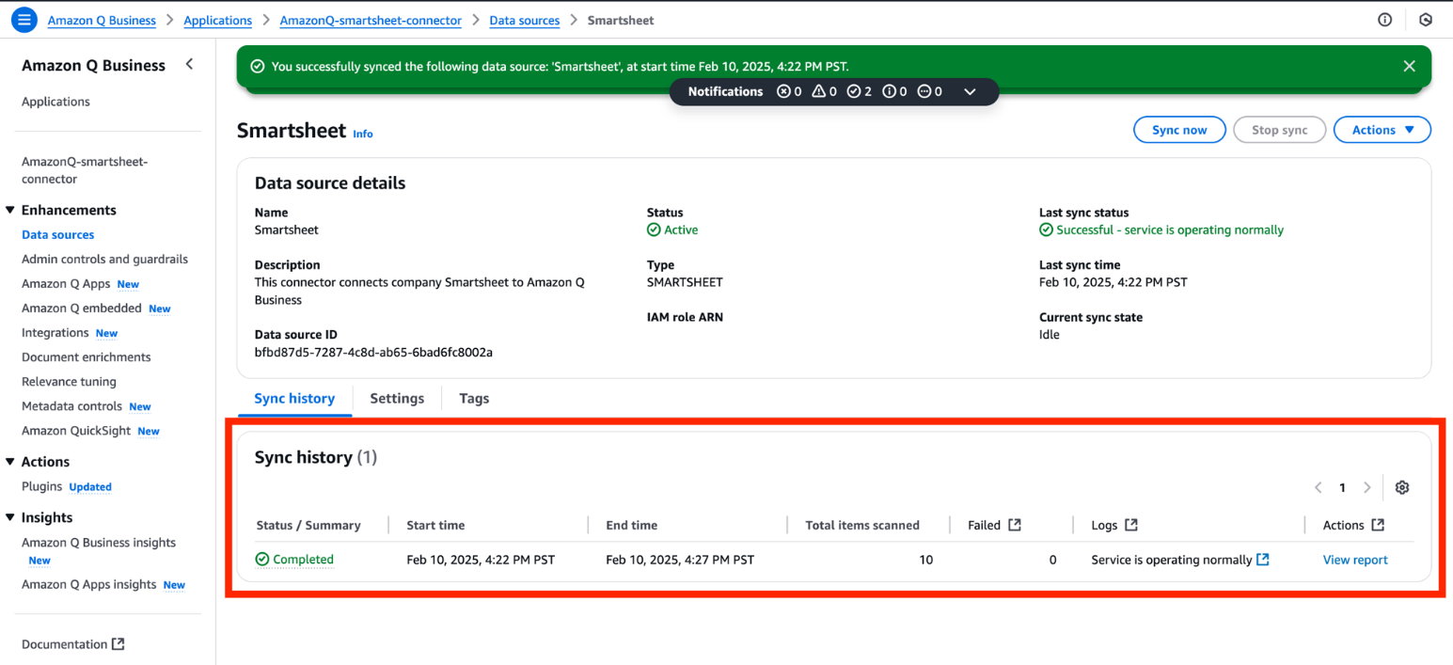Click the Stop sync button
Image resolution: width=1453 pixels, height=665 pixels.
click(1279, 130)
